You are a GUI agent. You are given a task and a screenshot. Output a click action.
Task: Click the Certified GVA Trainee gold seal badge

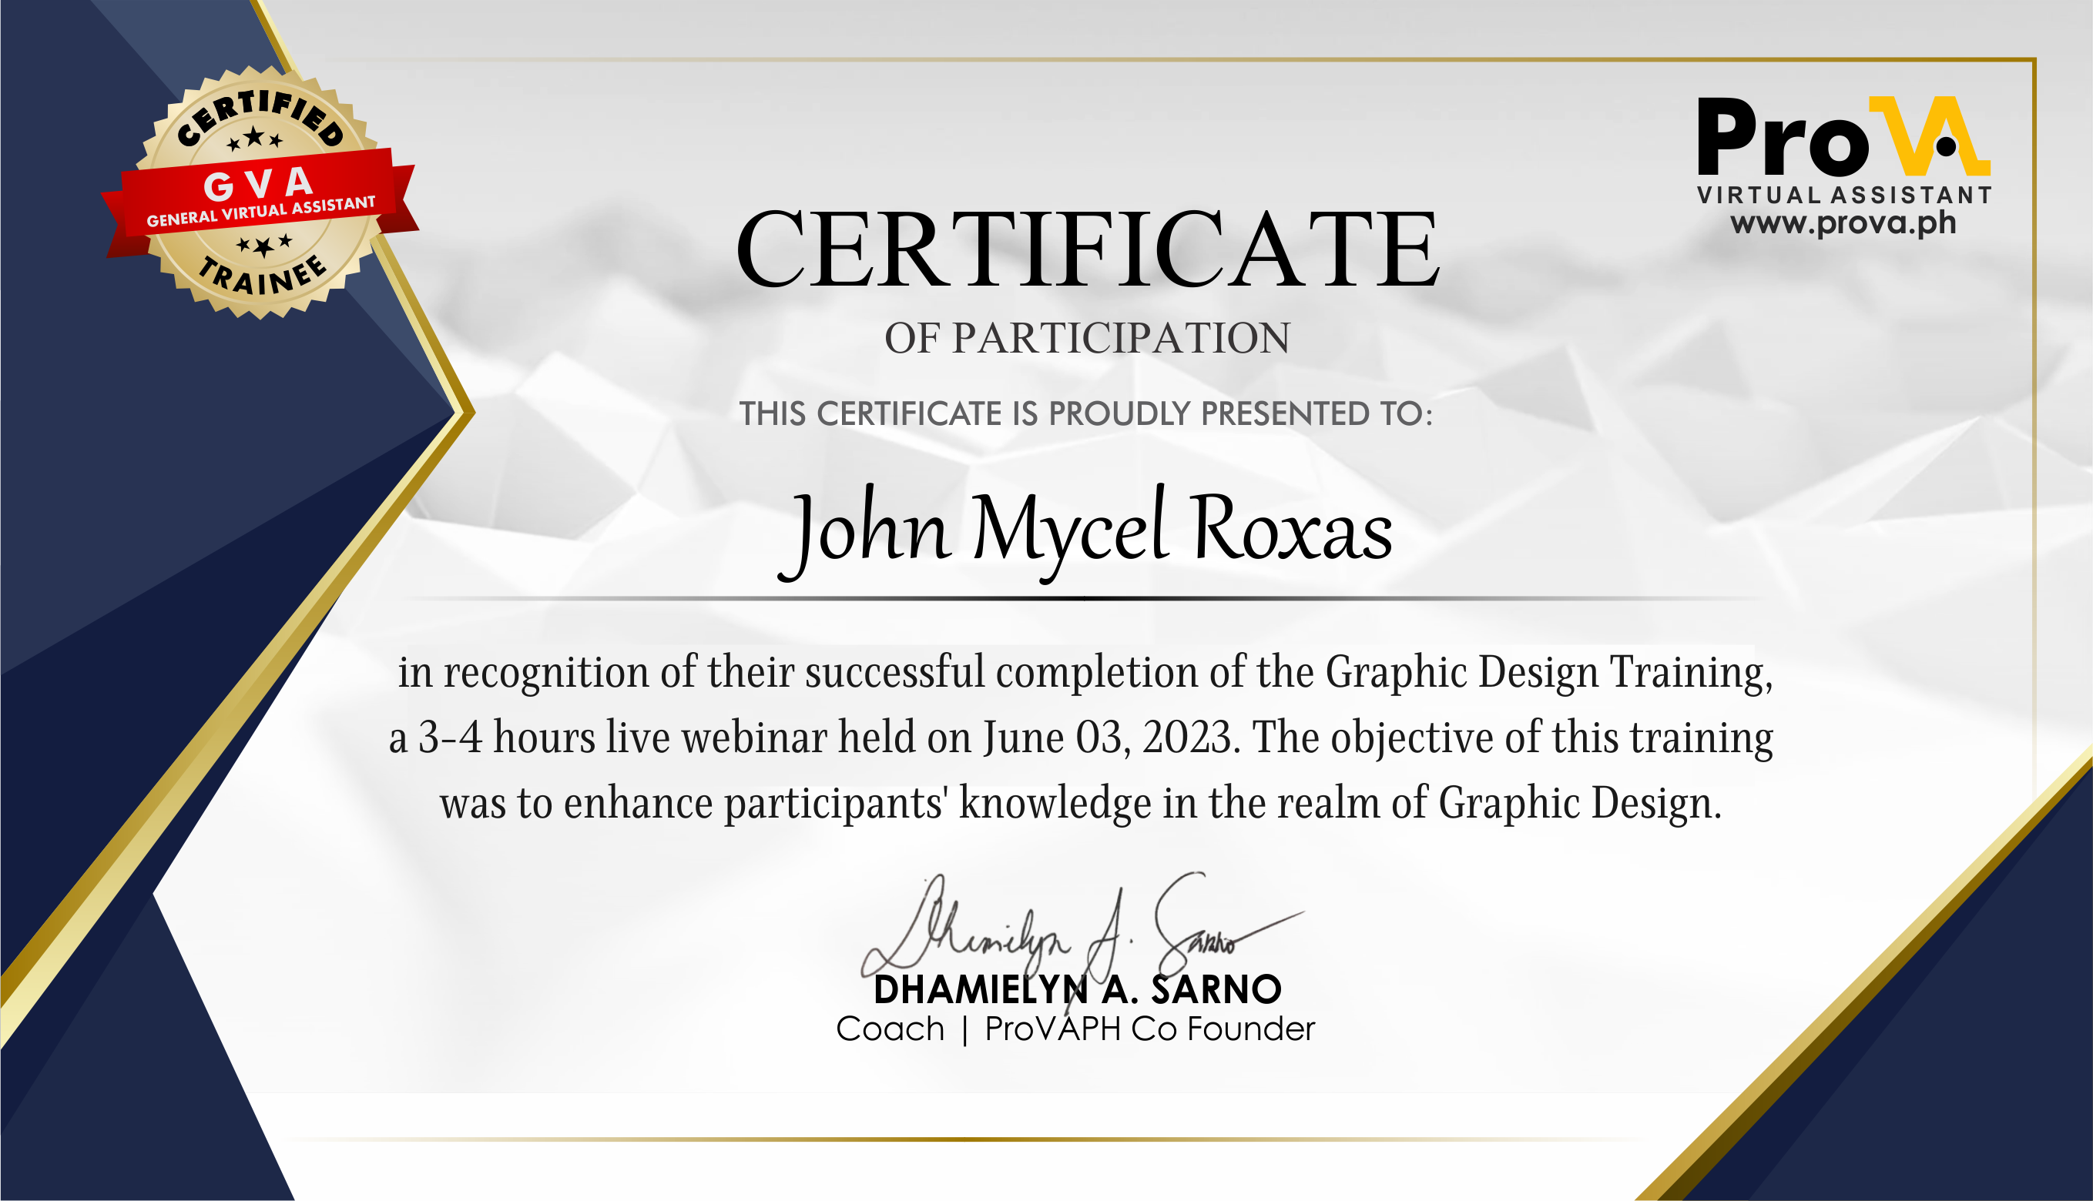tap(260, 193)
